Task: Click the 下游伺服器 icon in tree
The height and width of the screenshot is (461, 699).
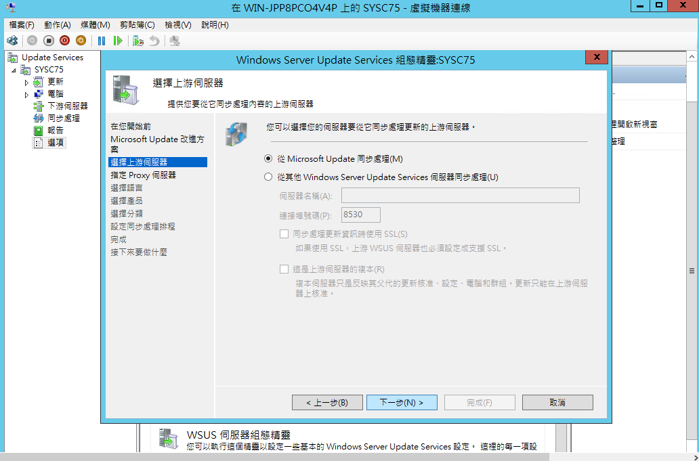Action: 39,106
